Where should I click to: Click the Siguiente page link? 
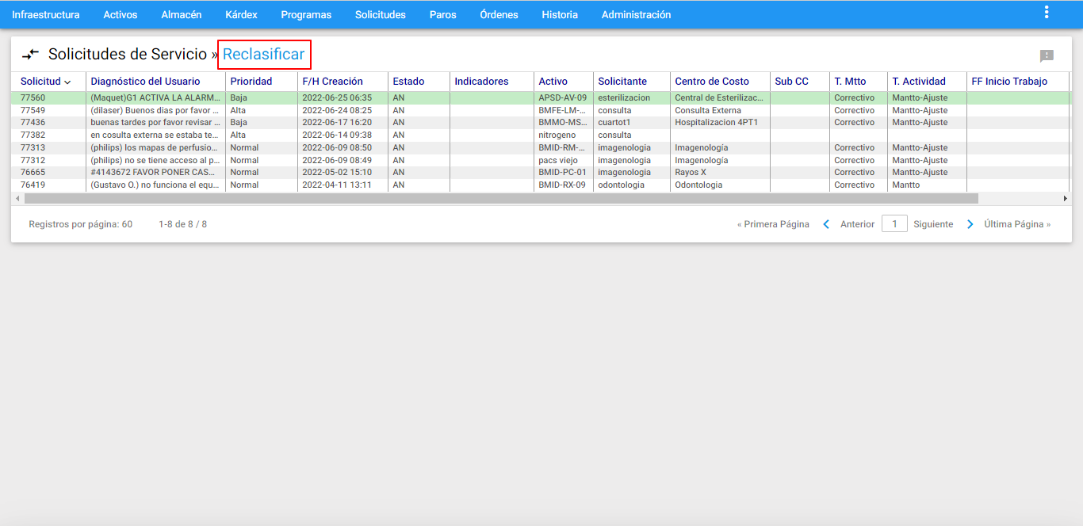click(933, 224)
